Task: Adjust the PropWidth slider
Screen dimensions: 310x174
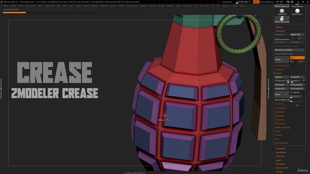Action: tap(297, 92)
